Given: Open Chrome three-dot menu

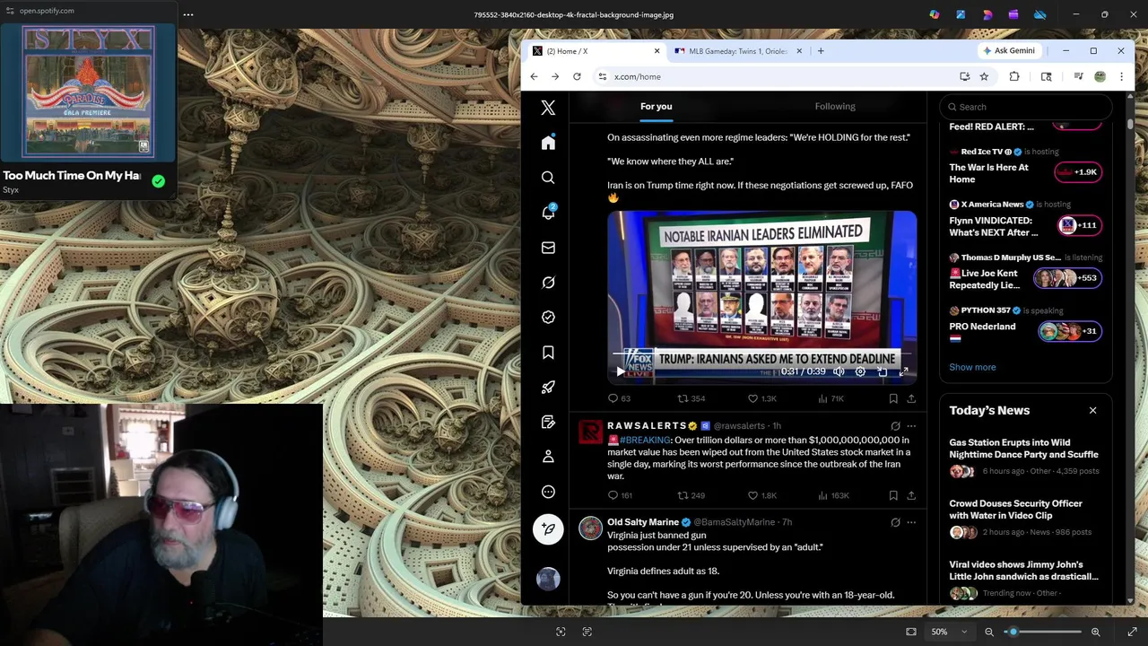Looking at the screenshot, I should tap(1121, 76).
